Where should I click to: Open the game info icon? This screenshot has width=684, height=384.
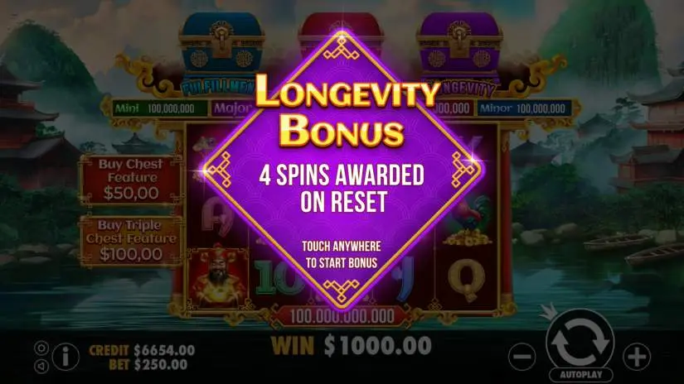point(65,357)
